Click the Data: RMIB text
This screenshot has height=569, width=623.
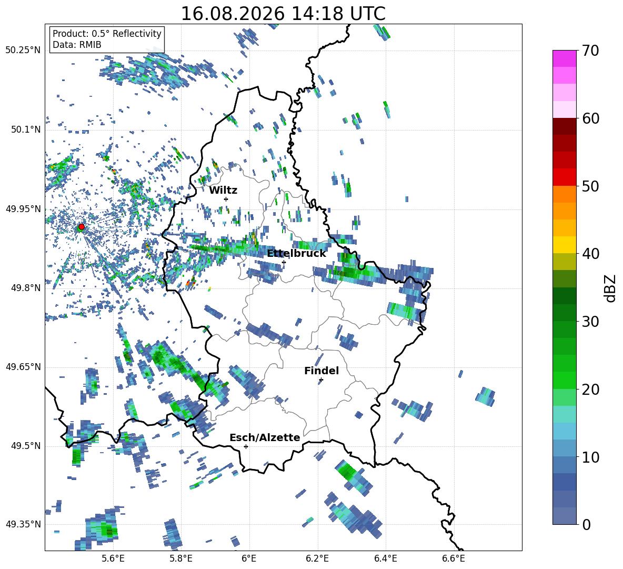(77, 45)
